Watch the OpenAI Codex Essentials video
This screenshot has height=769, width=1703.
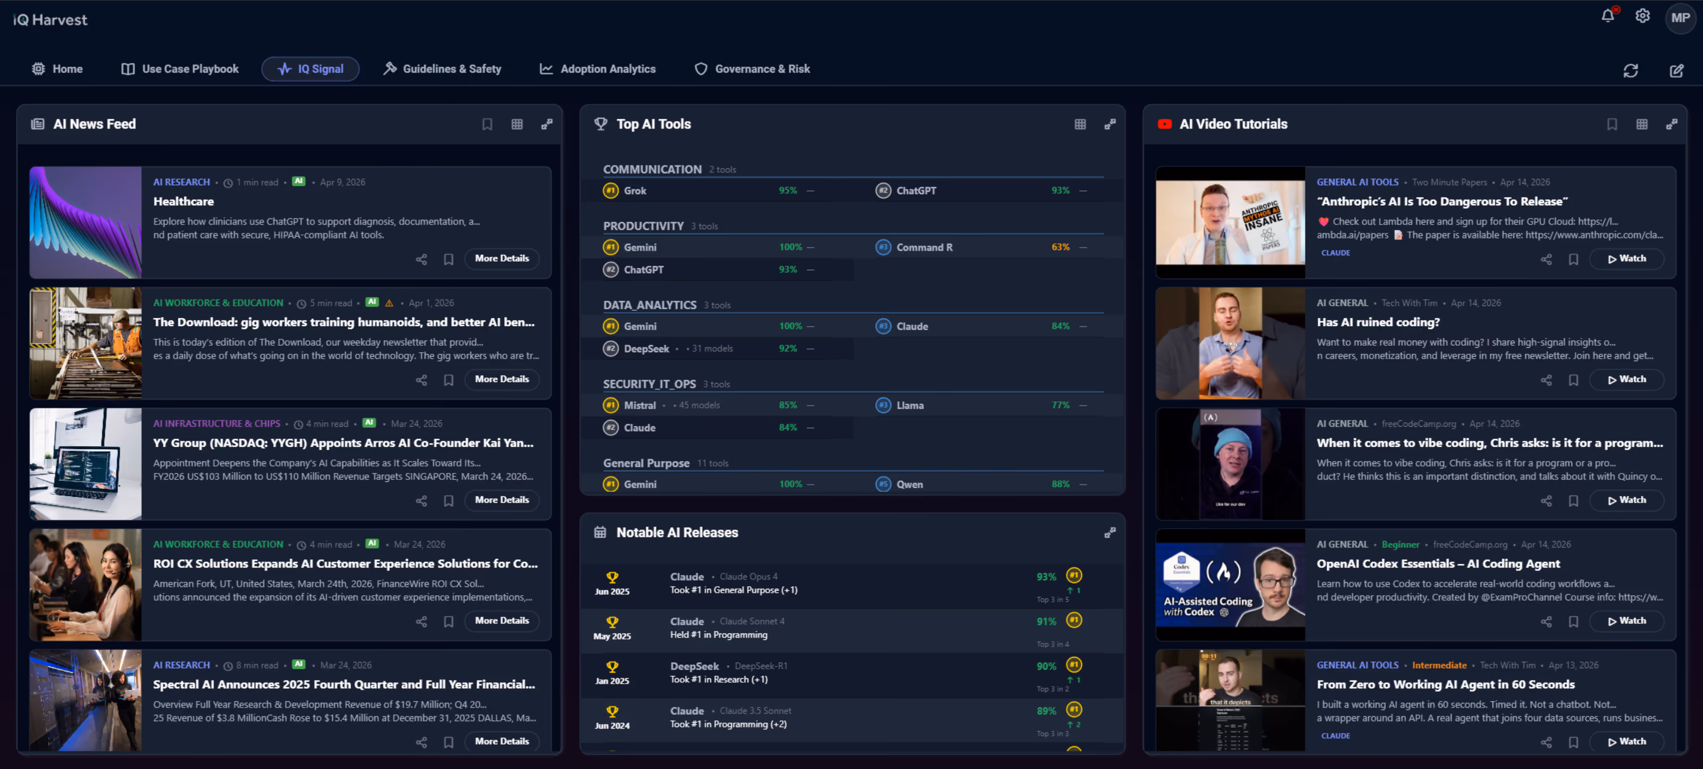pos(1627,621)
